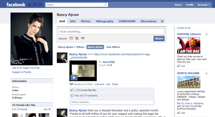Attach a photo using the photo icon

pos(77,38)
